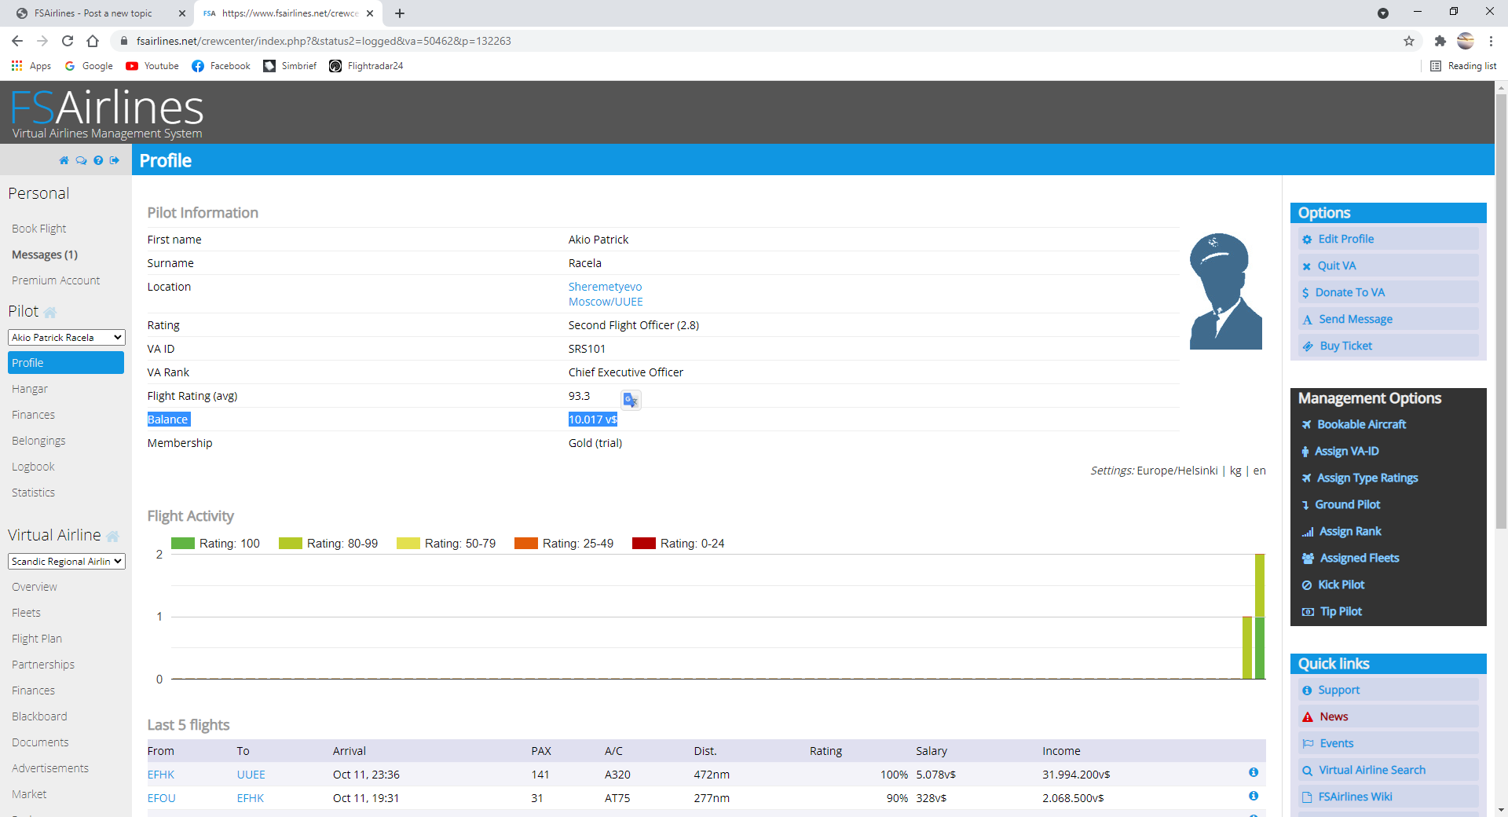Click the pilot avatar image
The image size is (1508, 817).
(1226, 291)
